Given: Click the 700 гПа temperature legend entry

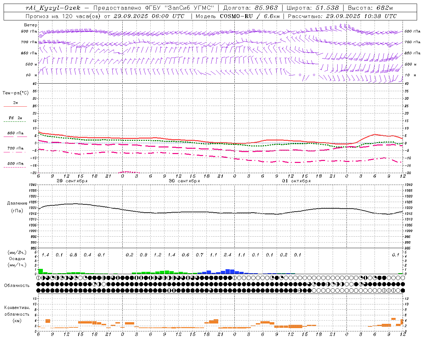Looking at the screenshot, I should point(15,148).
